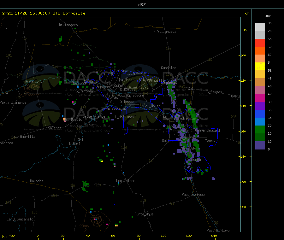The width and height of the screenshot is (284, 240).
Task: Click the dBZ title at the top
Action: [142, 5]
